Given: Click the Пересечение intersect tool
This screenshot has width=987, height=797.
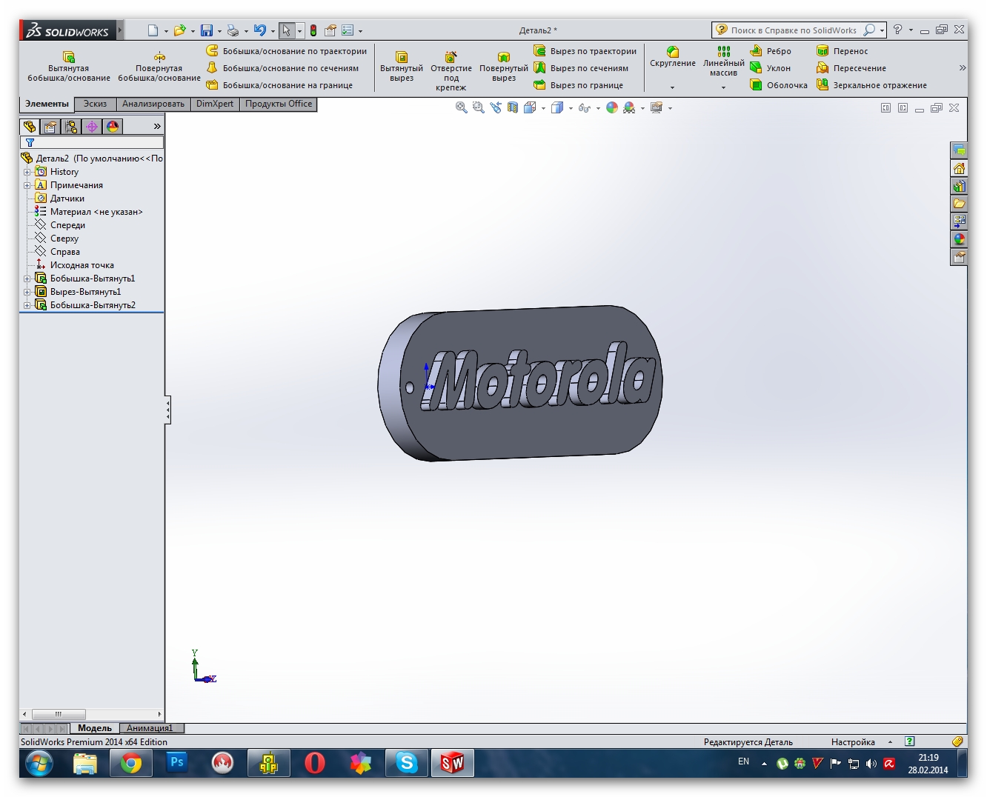Looking at the screenshot, I should 851,68.
